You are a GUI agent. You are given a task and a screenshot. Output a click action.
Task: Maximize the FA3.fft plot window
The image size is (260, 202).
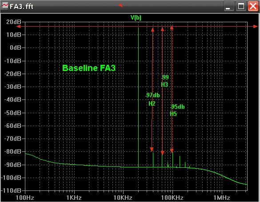241,6
